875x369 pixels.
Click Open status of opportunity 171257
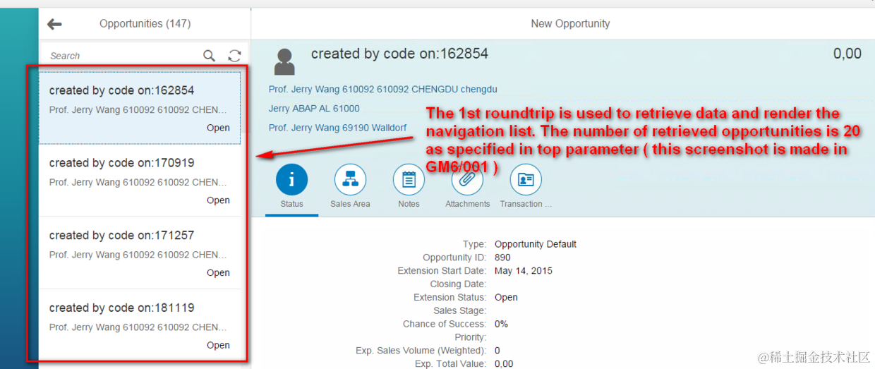click(218, 272)
